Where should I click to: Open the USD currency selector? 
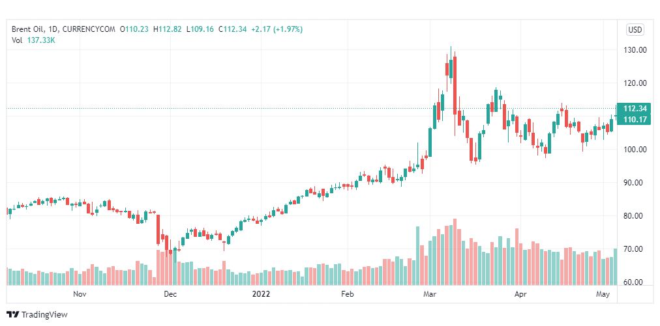(635, 29)
